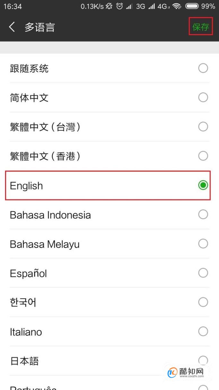Choose 繁體中文 (香港) radio option

point(203,156)
